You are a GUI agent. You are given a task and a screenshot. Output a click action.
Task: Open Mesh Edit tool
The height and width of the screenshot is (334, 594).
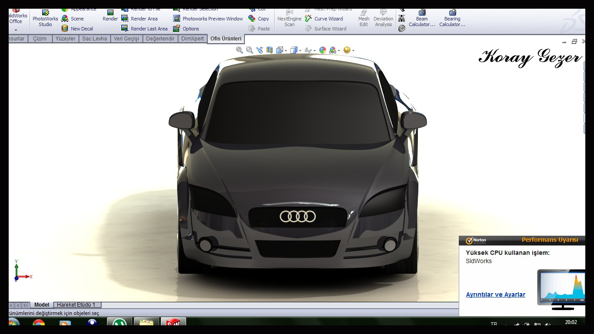click(x=364, y=18)
